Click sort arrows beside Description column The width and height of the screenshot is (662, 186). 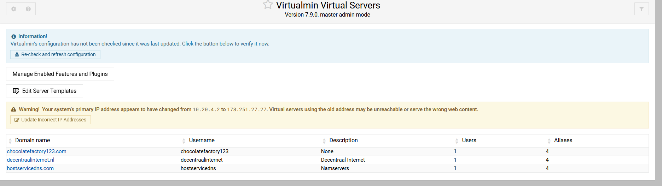[x=324, y=141]
